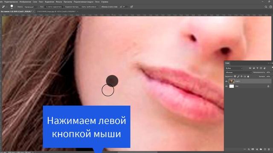Open layer kind filter dropdown
Screen dimensions: 273x153
pyautogui.click(x=234, y=68)
